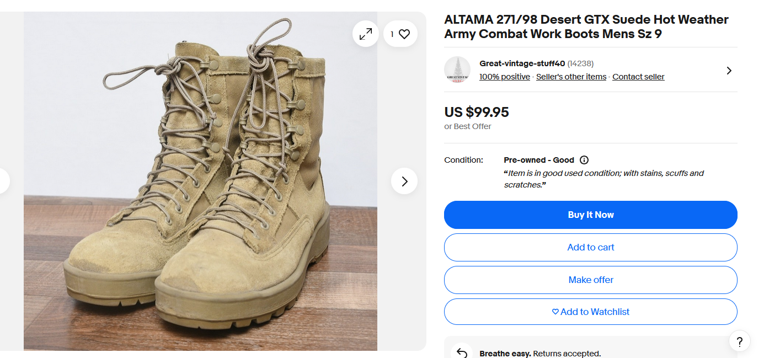The width and height of the screenshot is (764, 358).
Task: Open the condition info icon
Action: click(584, 160)
